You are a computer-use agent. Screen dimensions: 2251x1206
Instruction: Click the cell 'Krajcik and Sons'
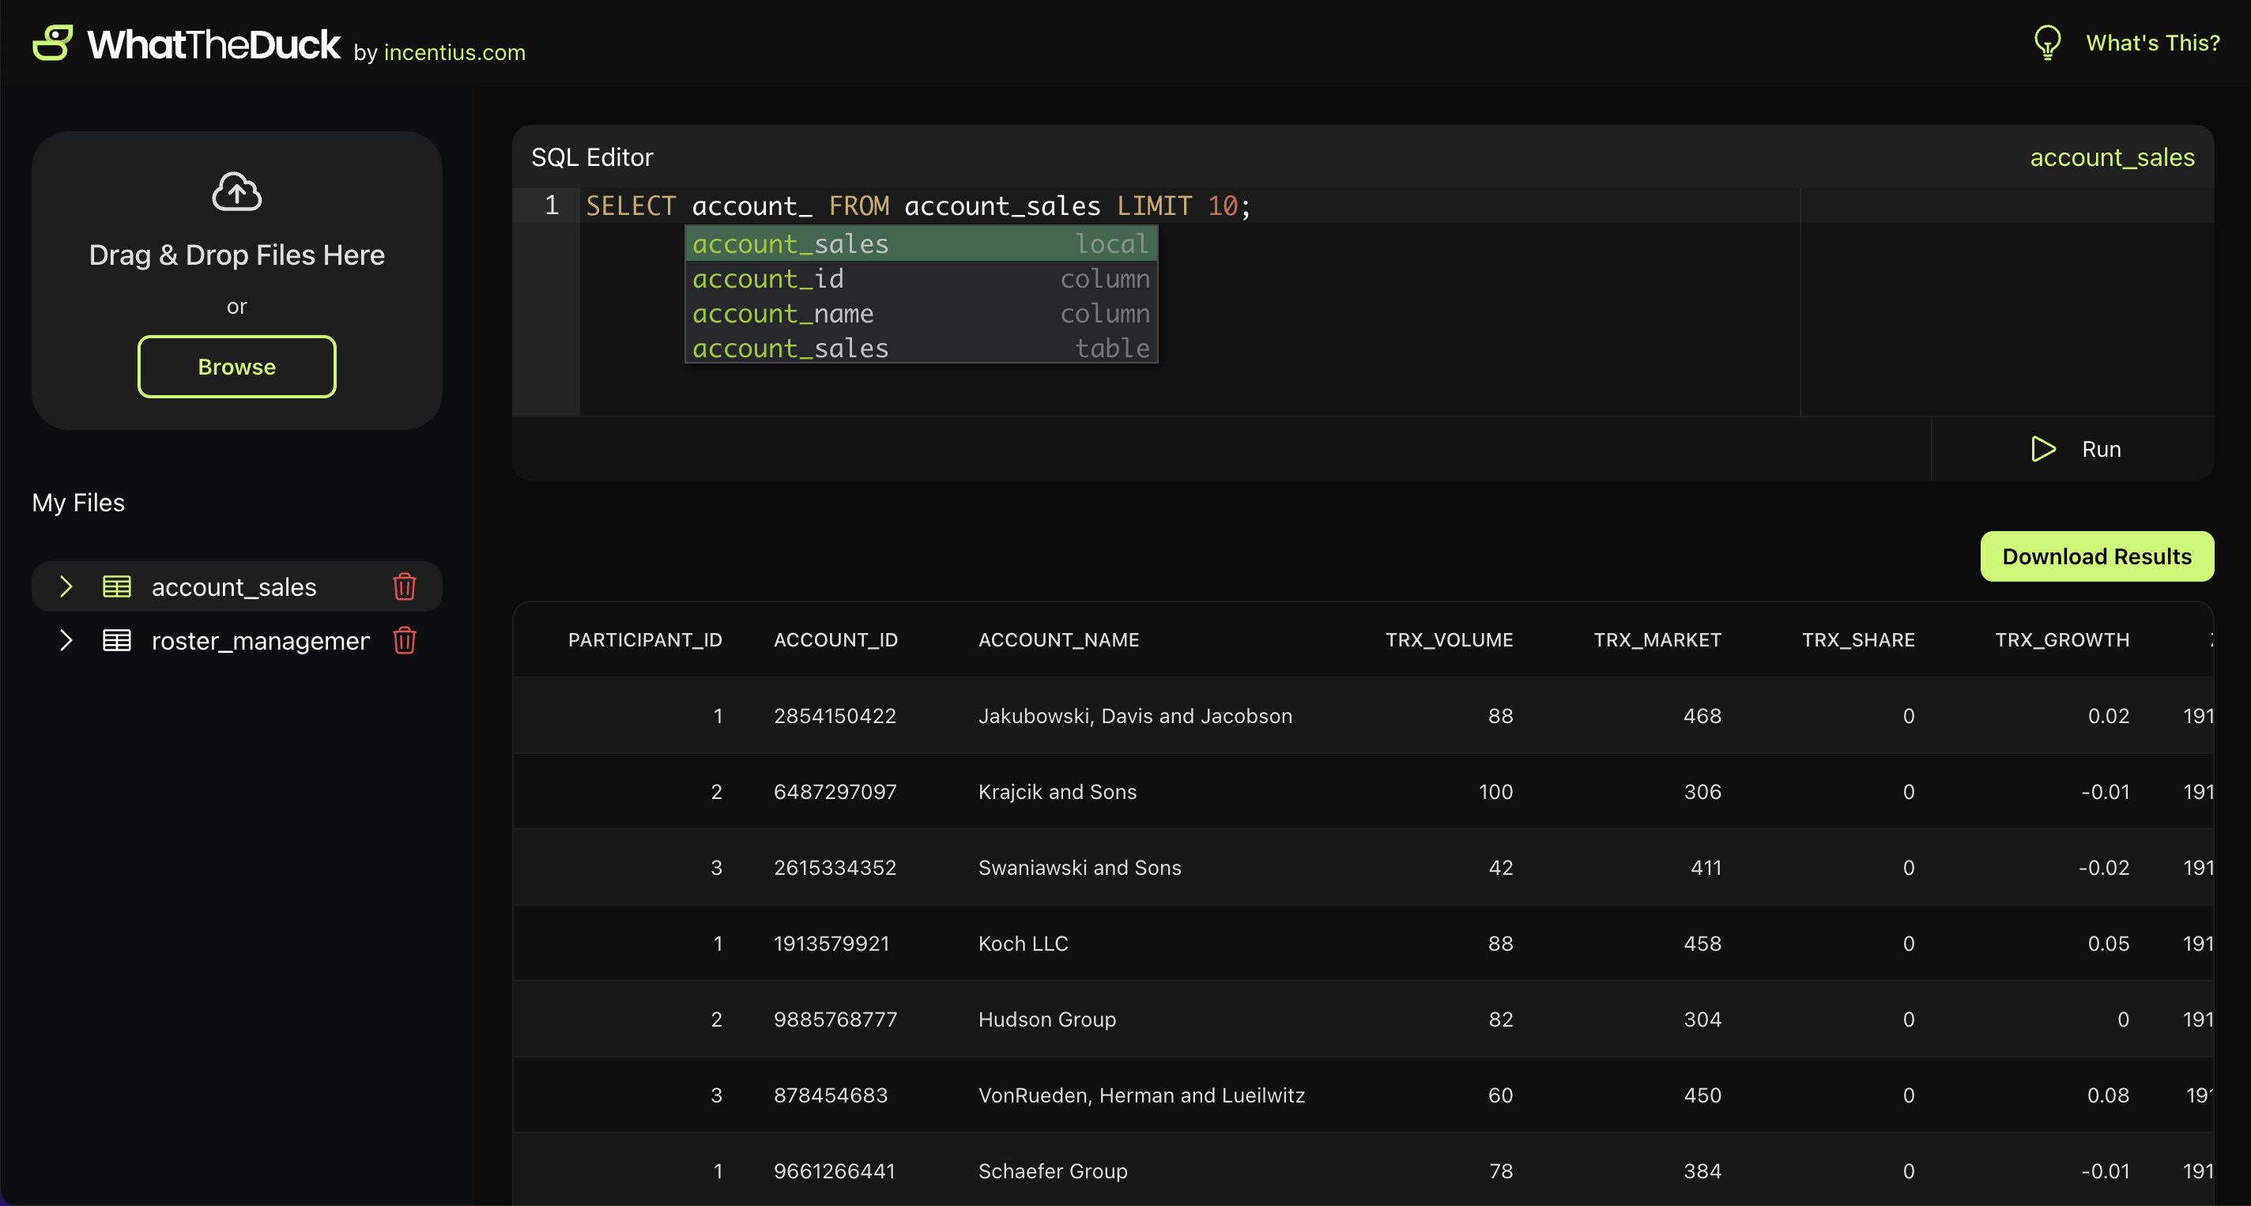coord(1057,792)
